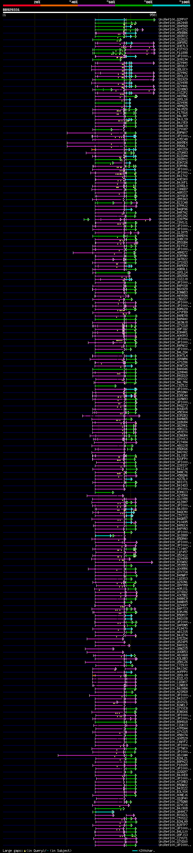
Task: Open hit UniRef100_Q9ZRI2
Action: coord(173,36)
